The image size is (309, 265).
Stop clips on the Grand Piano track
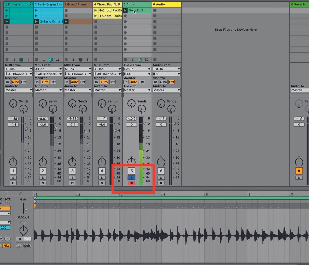click(66, 60)
